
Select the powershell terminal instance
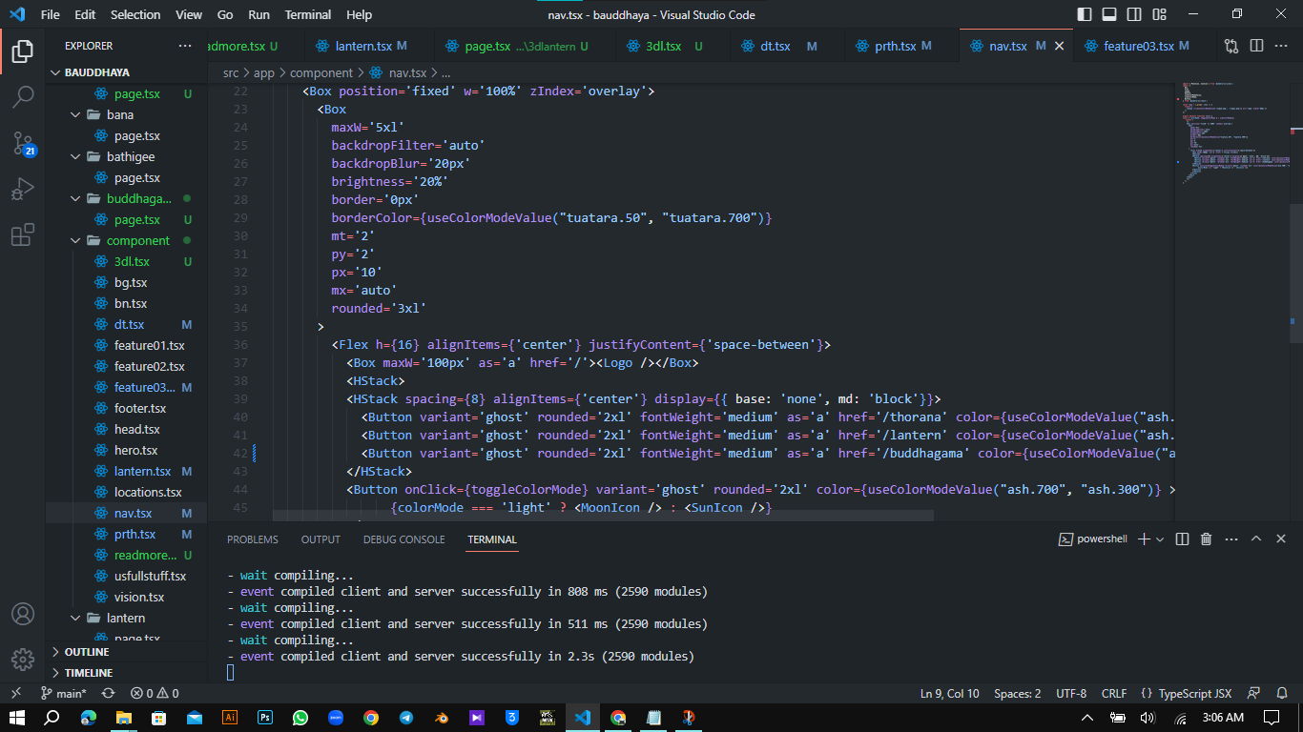[x=1093, y=539]
